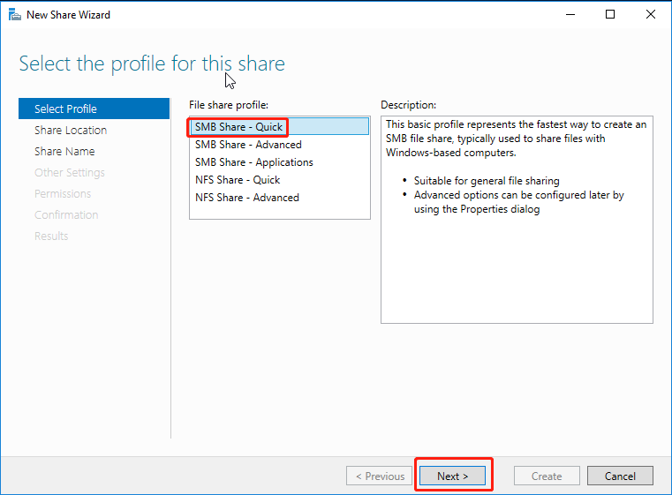The width and height of the screenshot is (672, 495).
Task: Go to the Select Profile step
Action: click(66, 109)
